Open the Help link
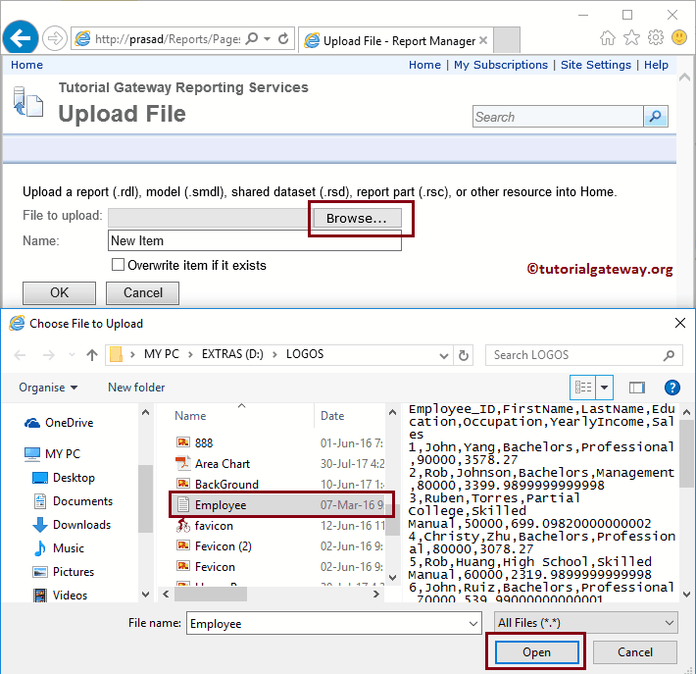Screen dimensions: 696x674 (x=656, y=65)
